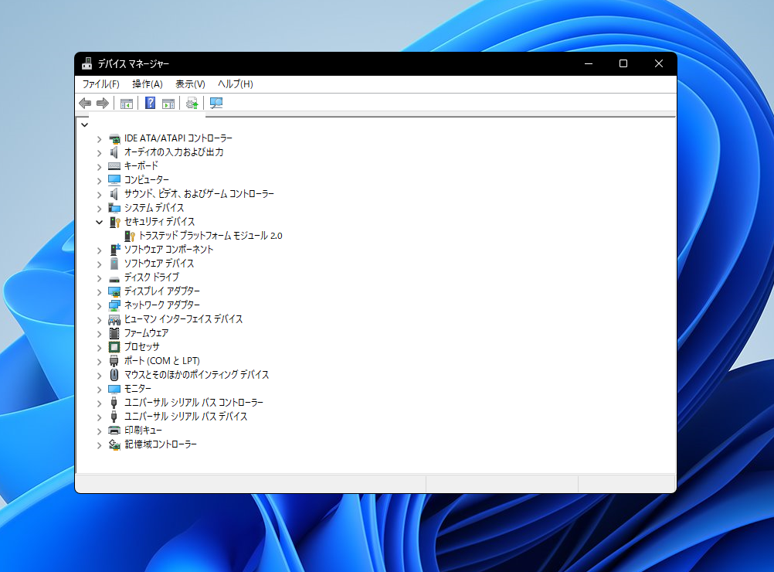Scan for hardware changes monitor icon
Image resolution: width=774 pixels, height=572 pixels.
pyautogui.click(x=216, y=104)
